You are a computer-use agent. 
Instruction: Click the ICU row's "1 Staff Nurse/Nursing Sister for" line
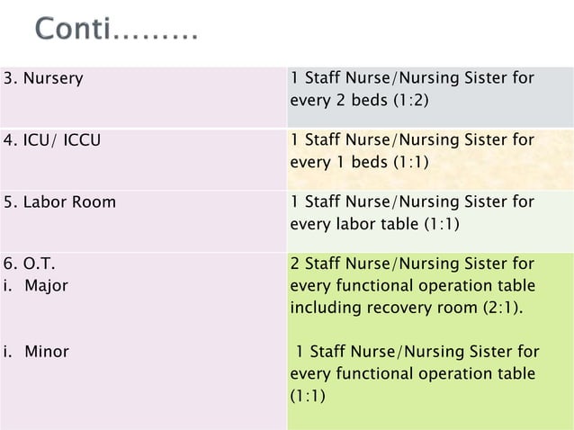click(412, 140)
